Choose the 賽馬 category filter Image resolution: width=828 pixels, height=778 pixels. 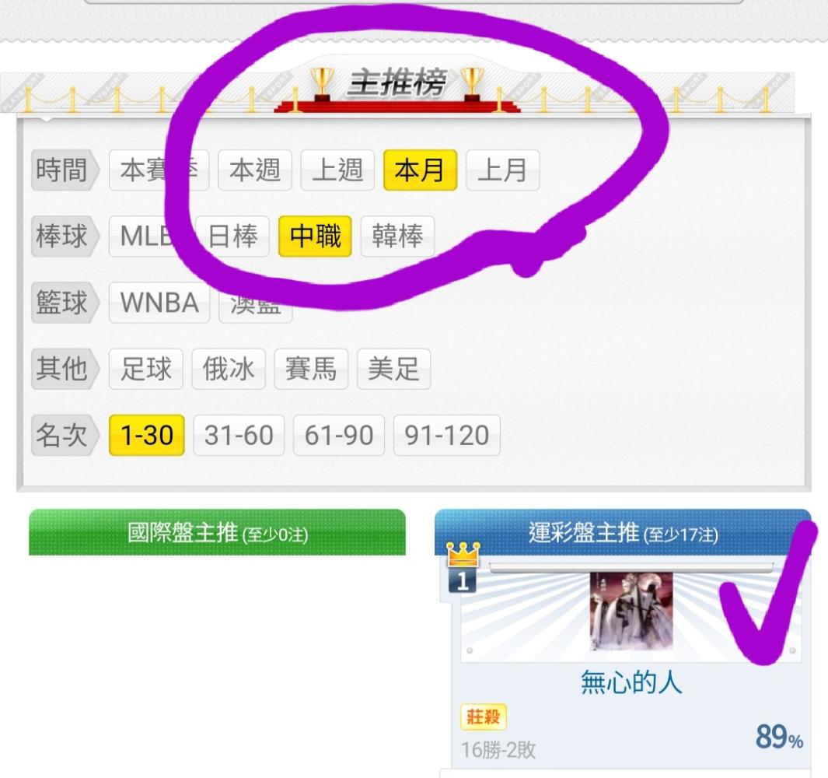(311, 369)
